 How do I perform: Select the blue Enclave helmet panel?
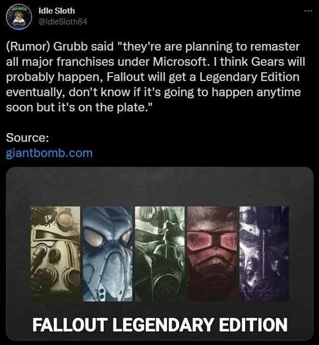[x=108, y=254]
